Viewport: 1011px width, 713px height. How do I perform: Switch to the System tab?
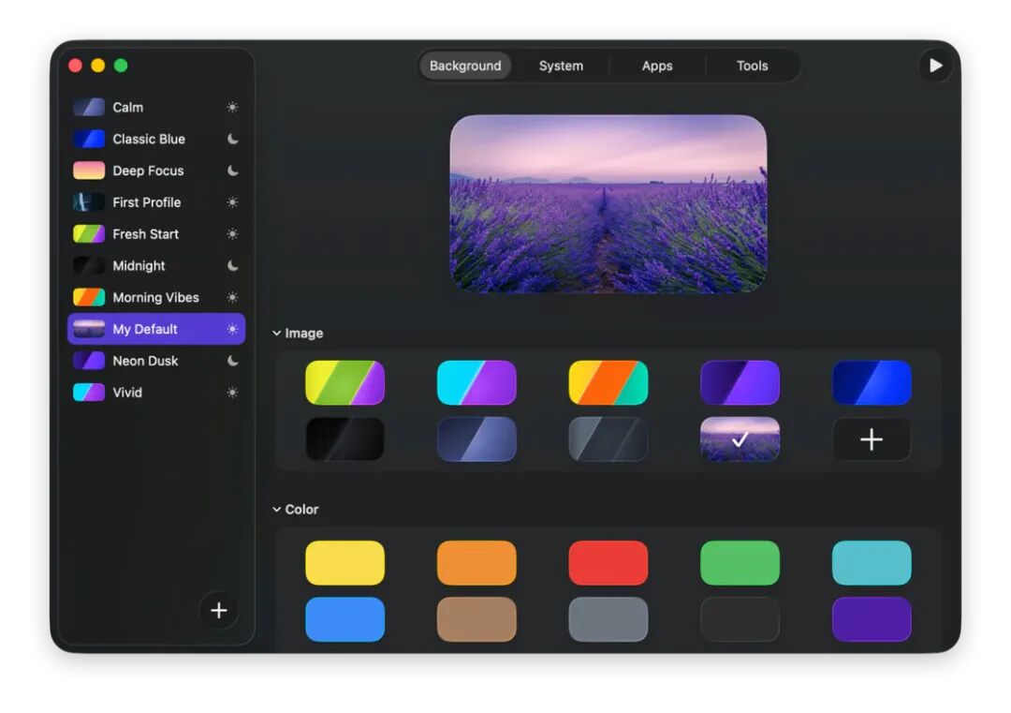click(561, 66)
